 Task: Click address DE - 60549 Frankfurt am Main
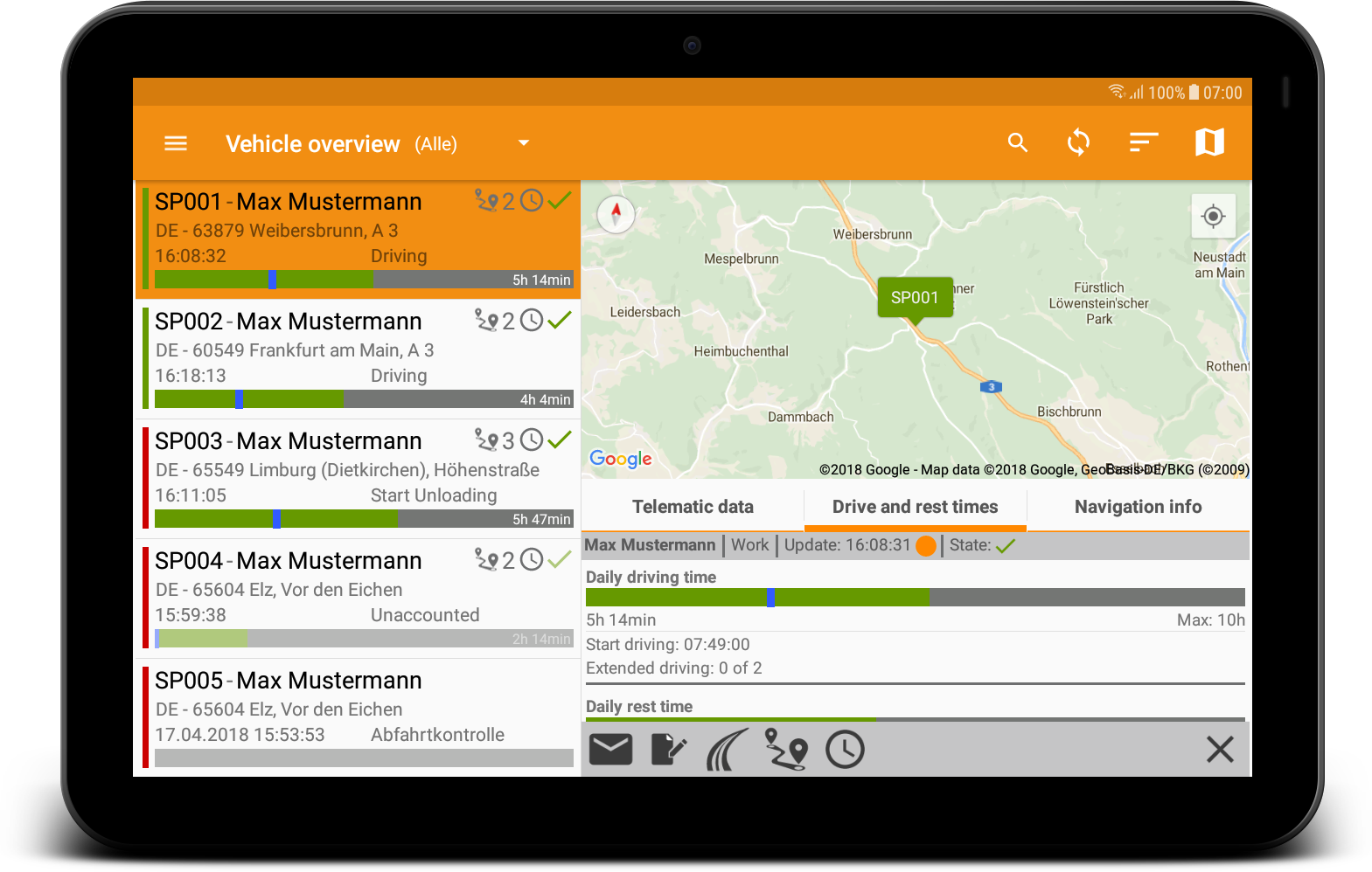point(295,350)
